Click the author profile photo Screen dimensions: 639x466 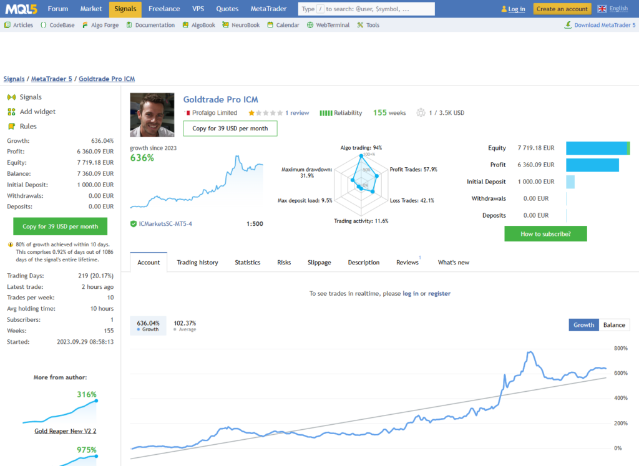(152, 115)
